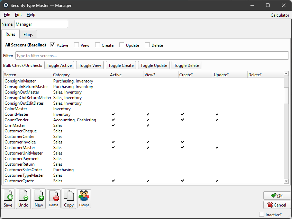Enable the baseline Delete checkbox

tap(147, 45)
